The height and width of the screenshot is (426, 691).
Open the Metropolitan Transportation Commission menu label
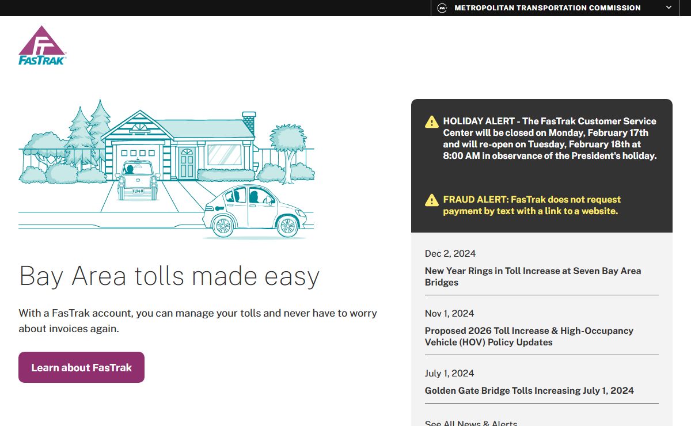[x=547, y=8]
